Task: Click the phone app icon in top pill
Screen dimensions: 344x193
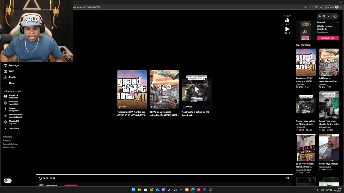Action: [324, 16]
